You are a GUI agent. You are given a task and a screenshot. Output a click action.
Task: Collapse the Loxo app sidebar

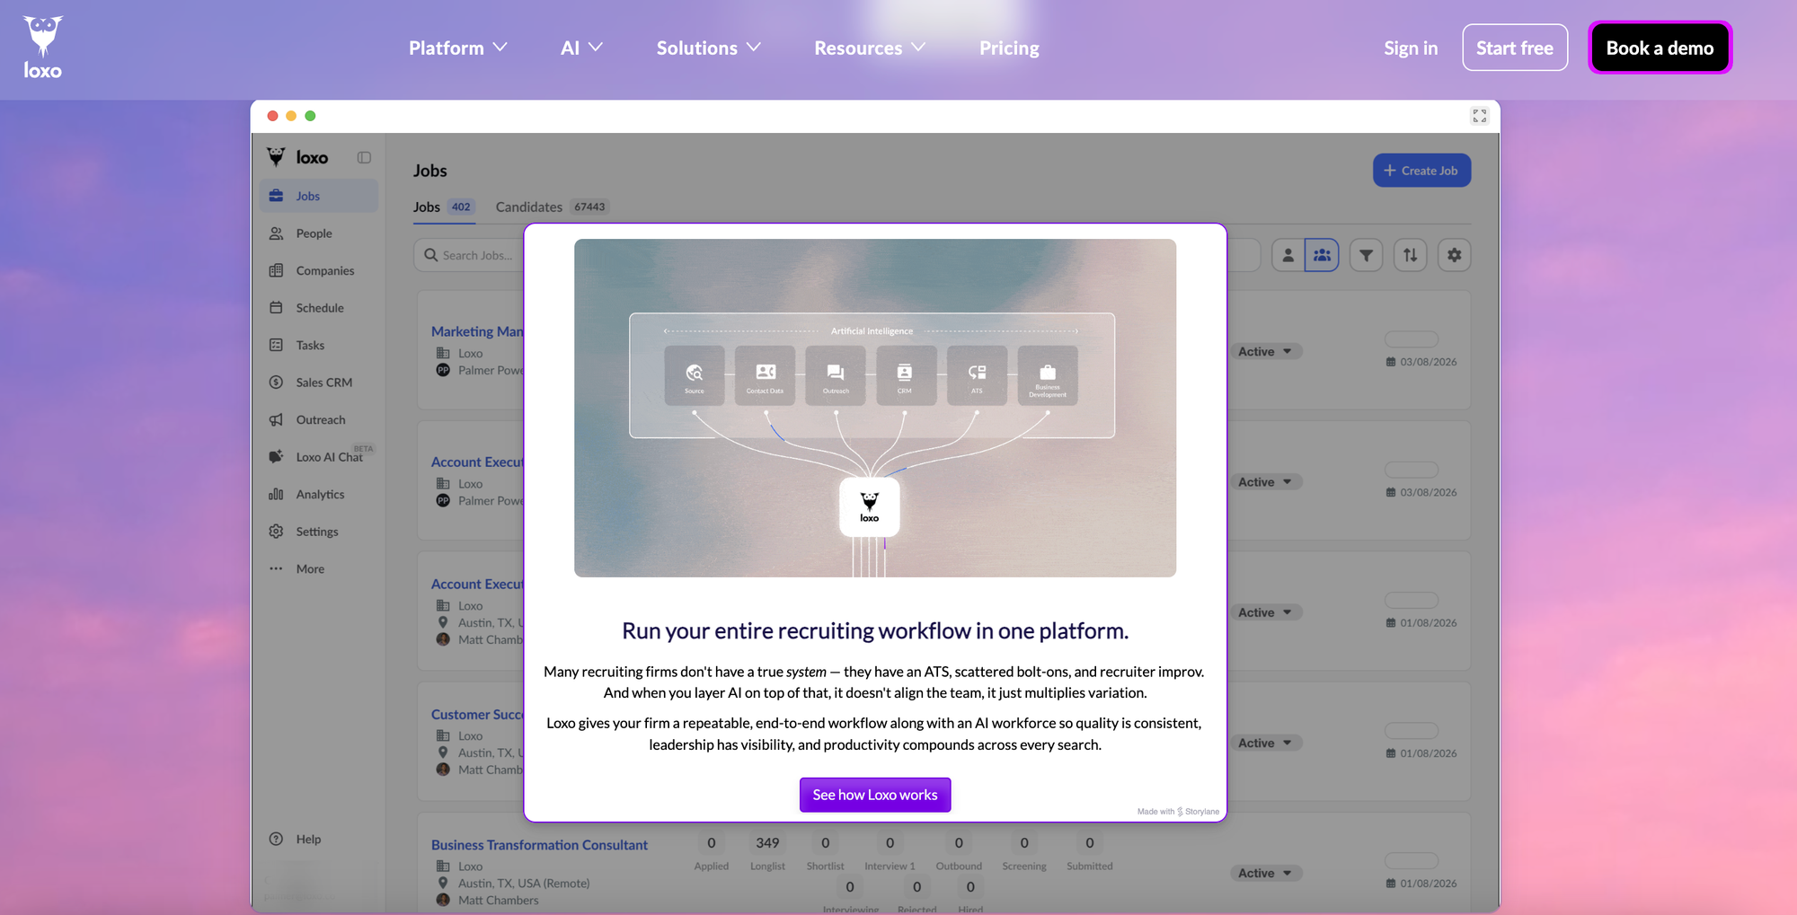tap(364, 157)
